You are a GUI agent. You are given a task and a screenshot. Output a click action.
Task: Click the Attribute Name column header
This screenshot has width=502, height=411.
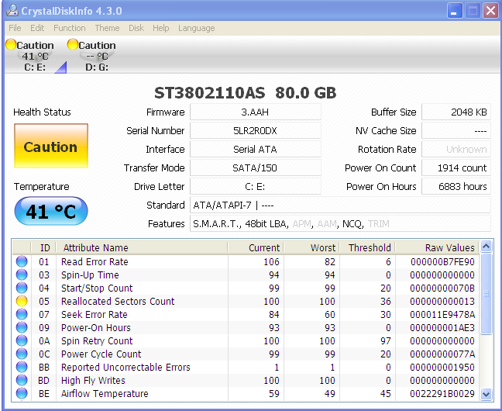click(x=142, y=247)
